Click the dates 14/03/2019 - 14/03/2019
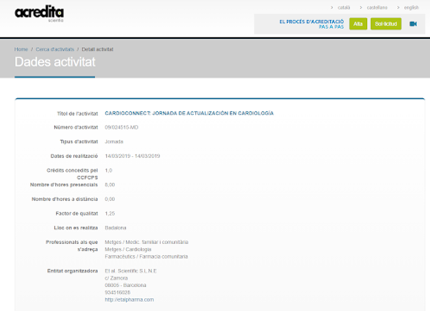 132,156
